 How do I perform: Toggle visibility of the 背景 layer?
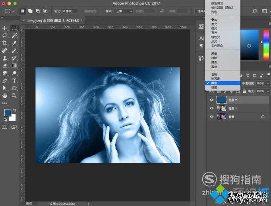211,117
